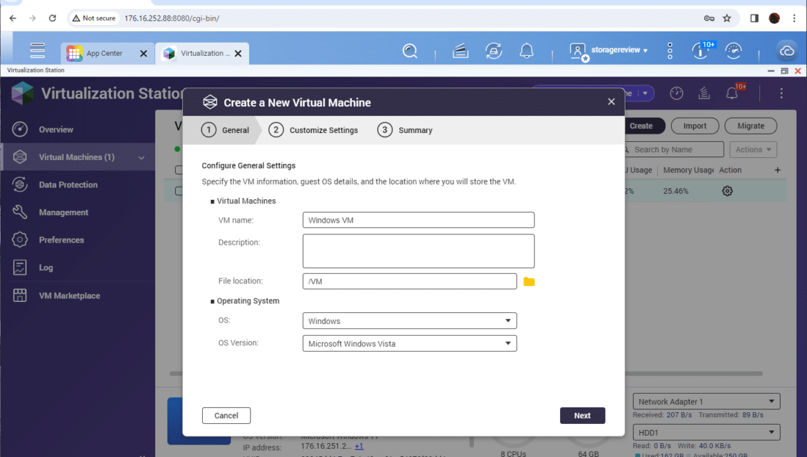Viewport: 807px width, 457px height.
Task: Click the storagereview user avatar icon
Action: click(579, 52)
